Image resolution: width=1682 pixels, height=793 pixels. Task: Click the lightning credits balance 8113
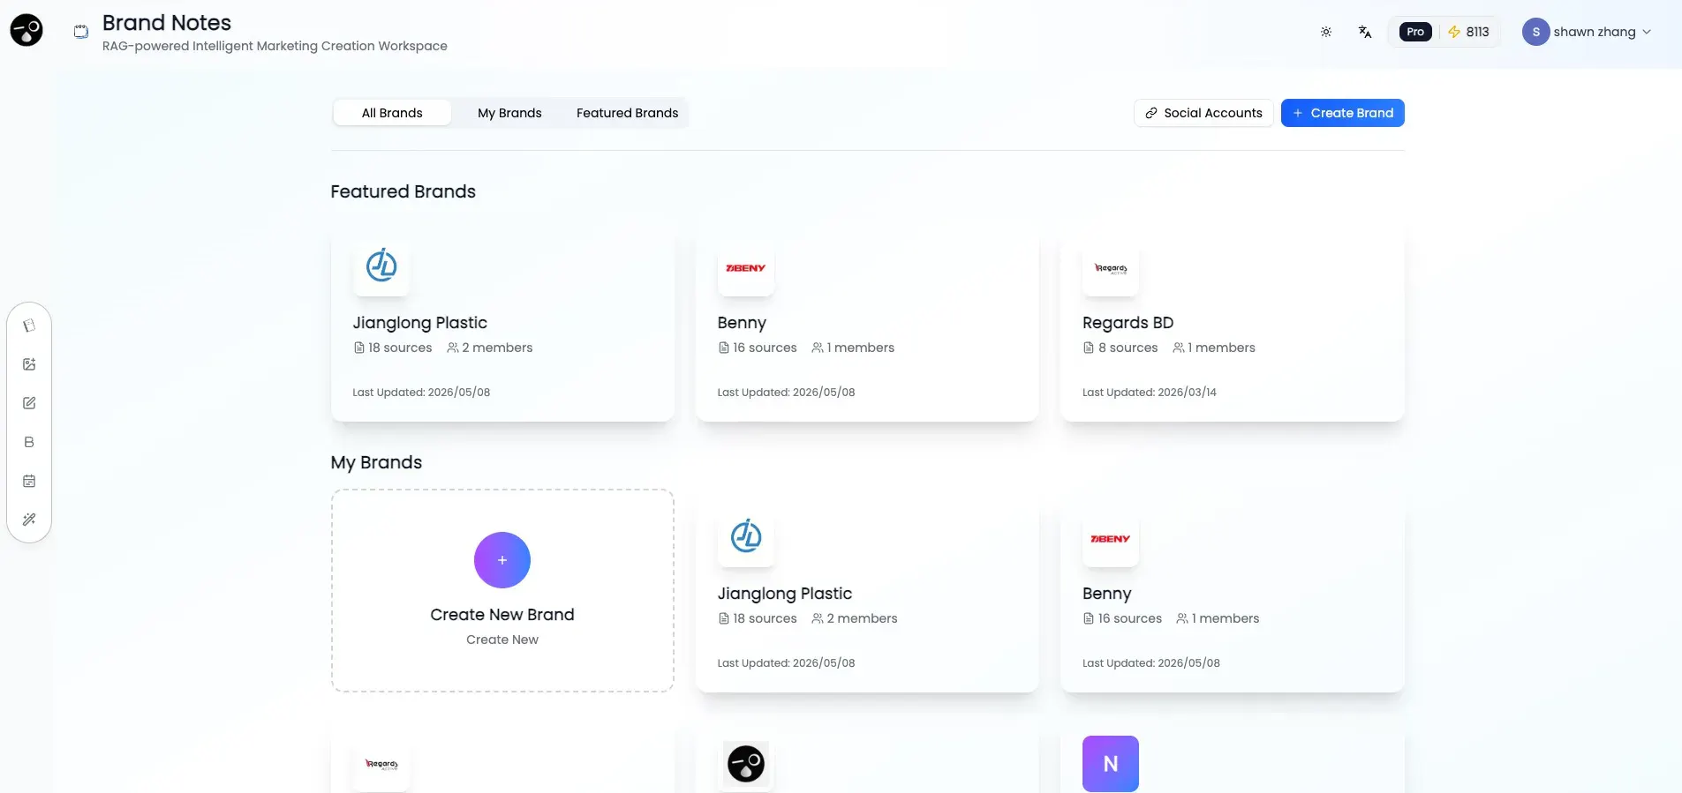click(1469, 32)
